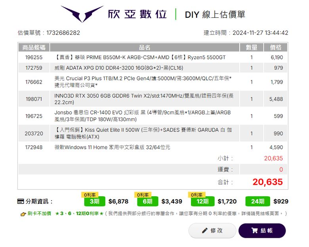Click price 4,590
Viewport: 309px width, 247px height.
[x=276, y=147]
